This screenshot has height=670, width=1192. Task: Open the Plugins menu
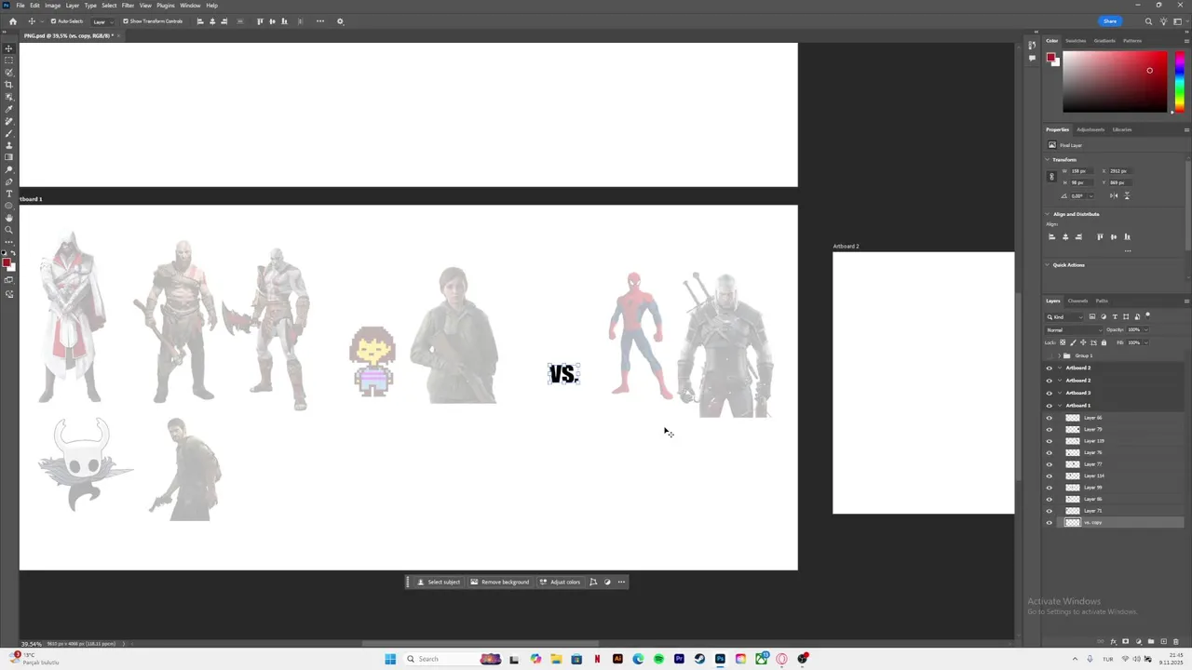(165, 6)
